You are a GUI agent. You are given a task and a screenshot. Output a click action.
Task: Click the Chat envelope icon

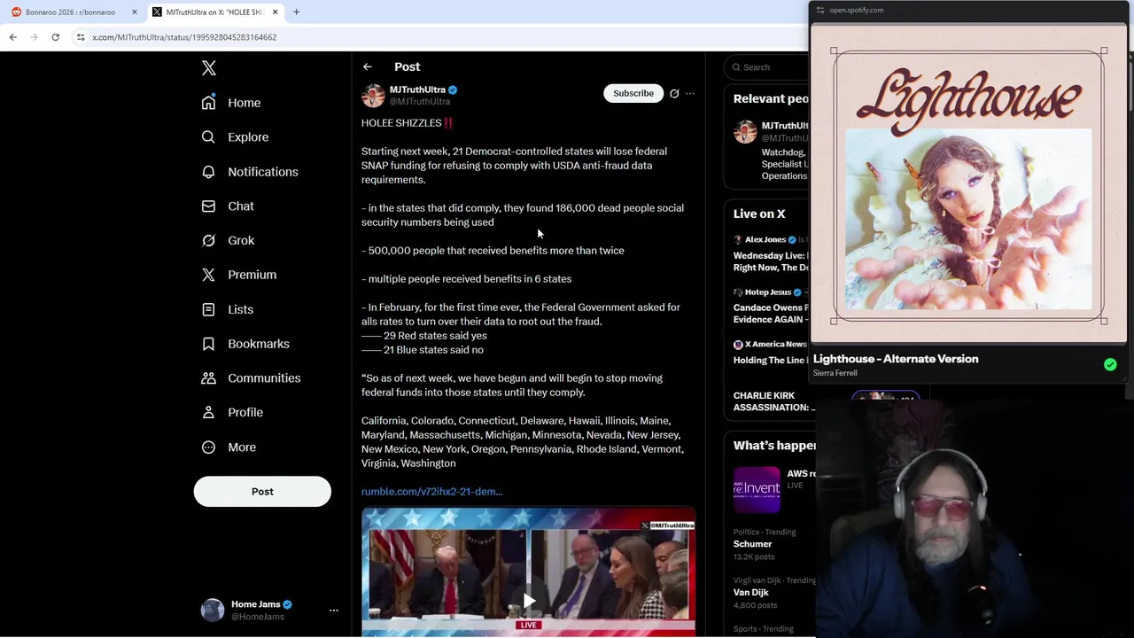208,206
